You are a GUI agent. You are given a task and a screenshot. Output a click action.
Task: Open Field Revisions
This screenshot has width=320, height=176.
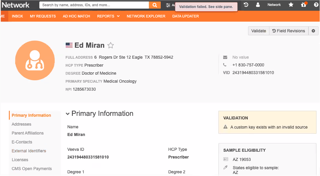[x=289, y=31]
